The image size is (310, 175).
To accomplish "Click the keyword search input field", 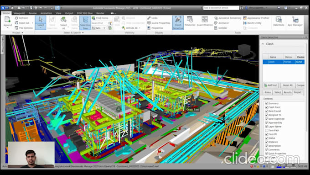I will pyautogui.click(x=221, y=8).
